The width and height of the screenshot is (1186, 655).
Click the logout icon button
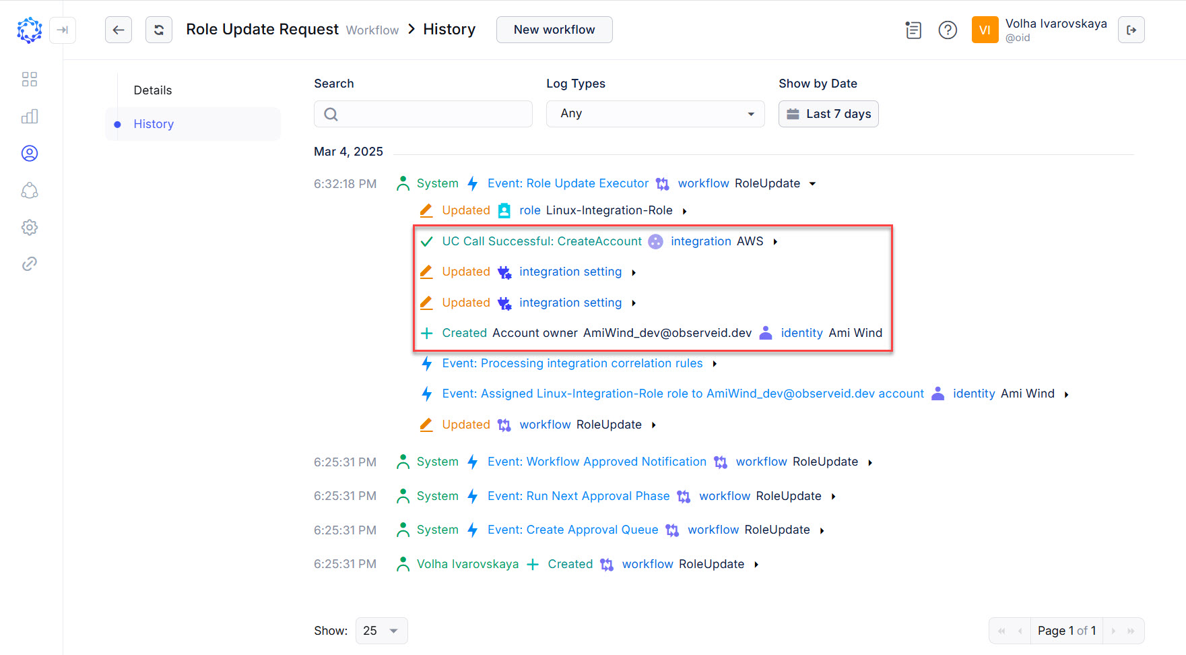(1131, 30)
